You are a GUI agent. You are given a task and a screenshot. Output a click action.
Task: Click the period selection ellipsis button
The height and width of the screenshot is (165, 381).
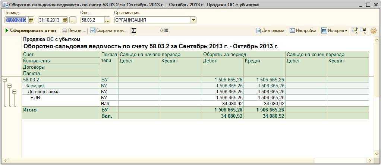tap(73, 20)
